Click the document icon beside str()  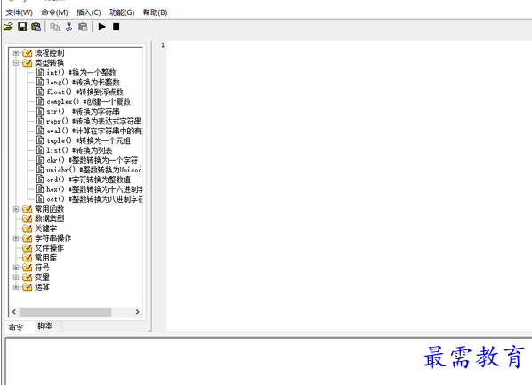[40, 111]
